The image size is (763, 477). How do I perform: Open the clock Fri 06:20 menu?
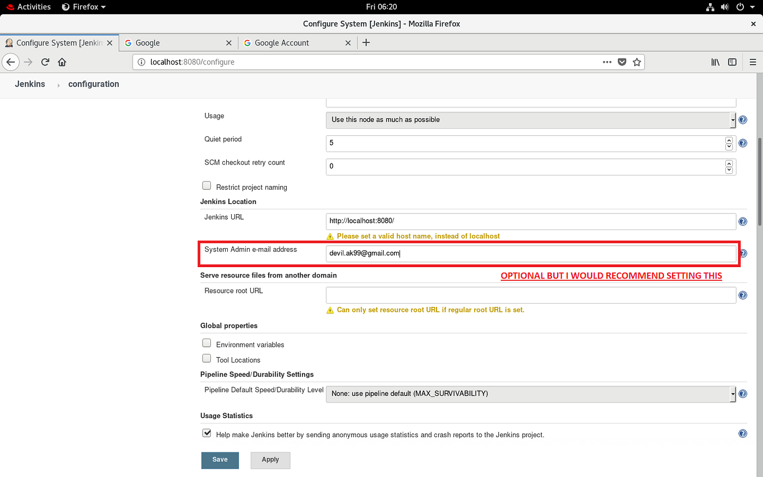[x=381, y=7]
